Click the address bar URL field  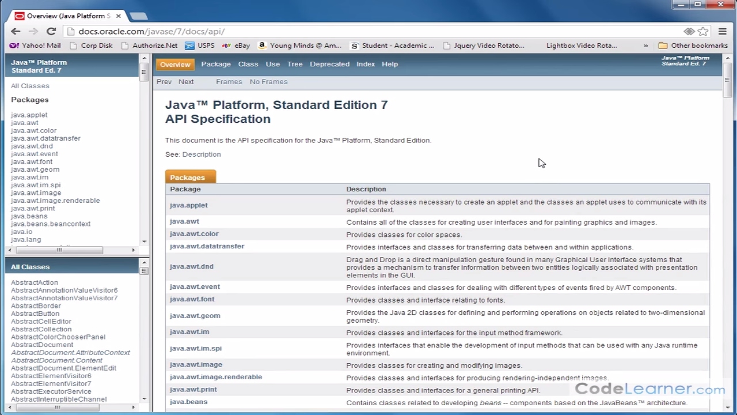coord(368,32)
